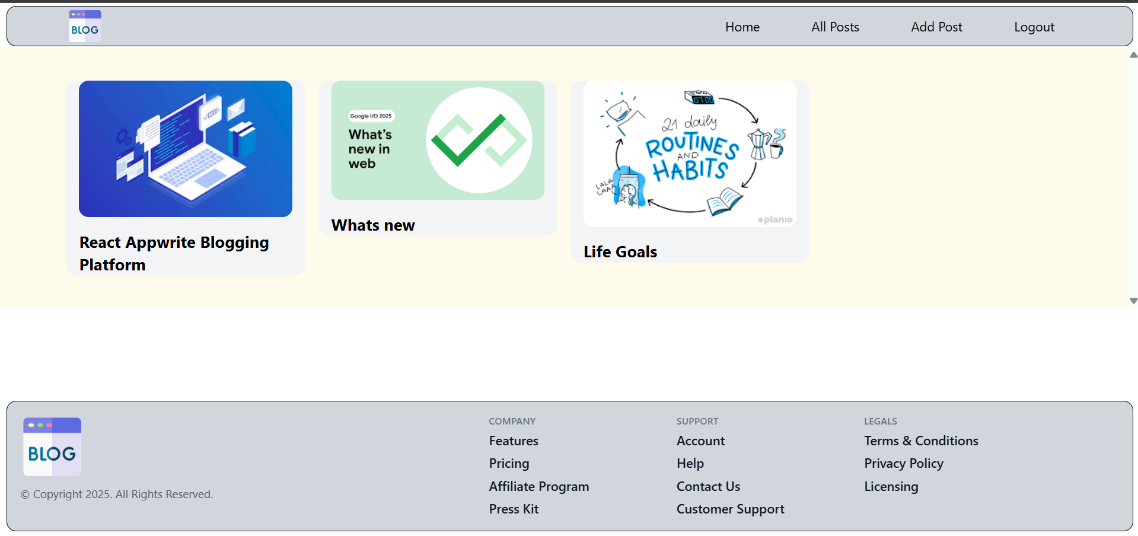This screenshot has height=536, width=1138.
Task: Open the Press Kit page
Action: [x=514, y=509]
